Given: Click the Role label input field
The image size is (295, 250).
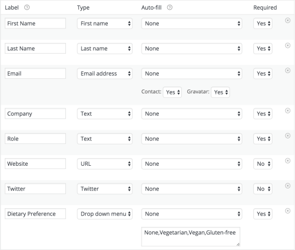Looking at the screenshot, I should click(x=35, y=138).
